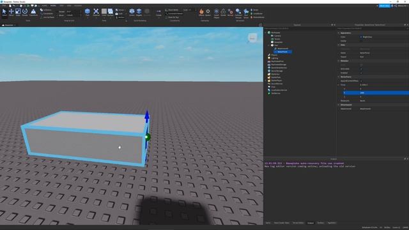
Task: Insert a LocalScript from the ribbon
Action: point(256,13)
